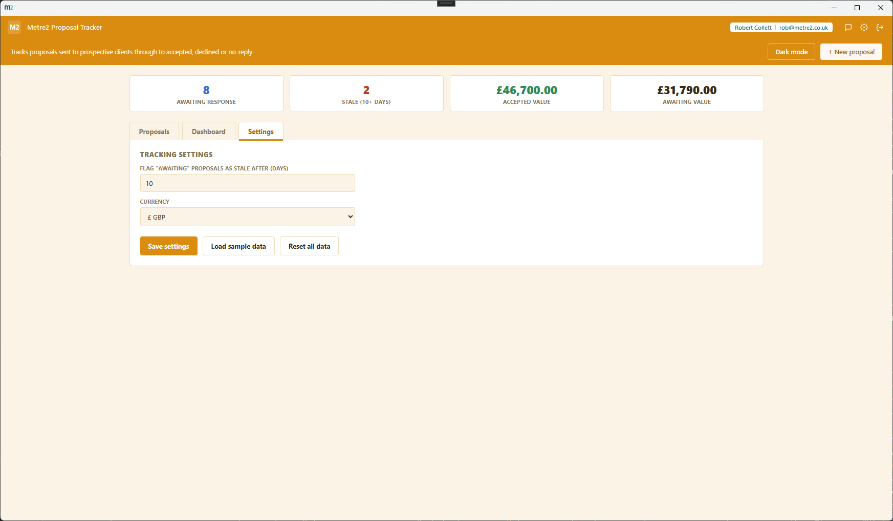Minimize the application window
Image resolution: width=893 pixels, height=521 pixels.
coord(834,8)
